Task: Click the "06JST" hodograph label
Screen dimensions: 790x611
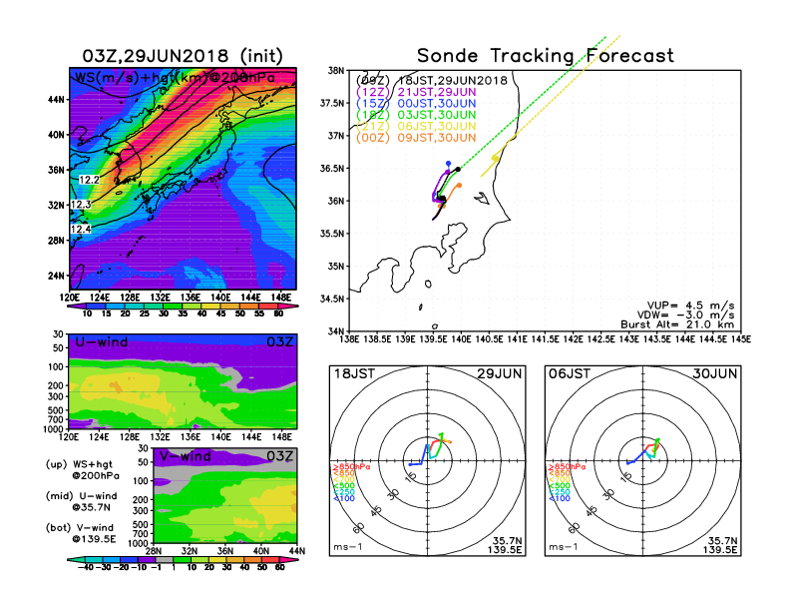Action: click(x=570, y=374)
